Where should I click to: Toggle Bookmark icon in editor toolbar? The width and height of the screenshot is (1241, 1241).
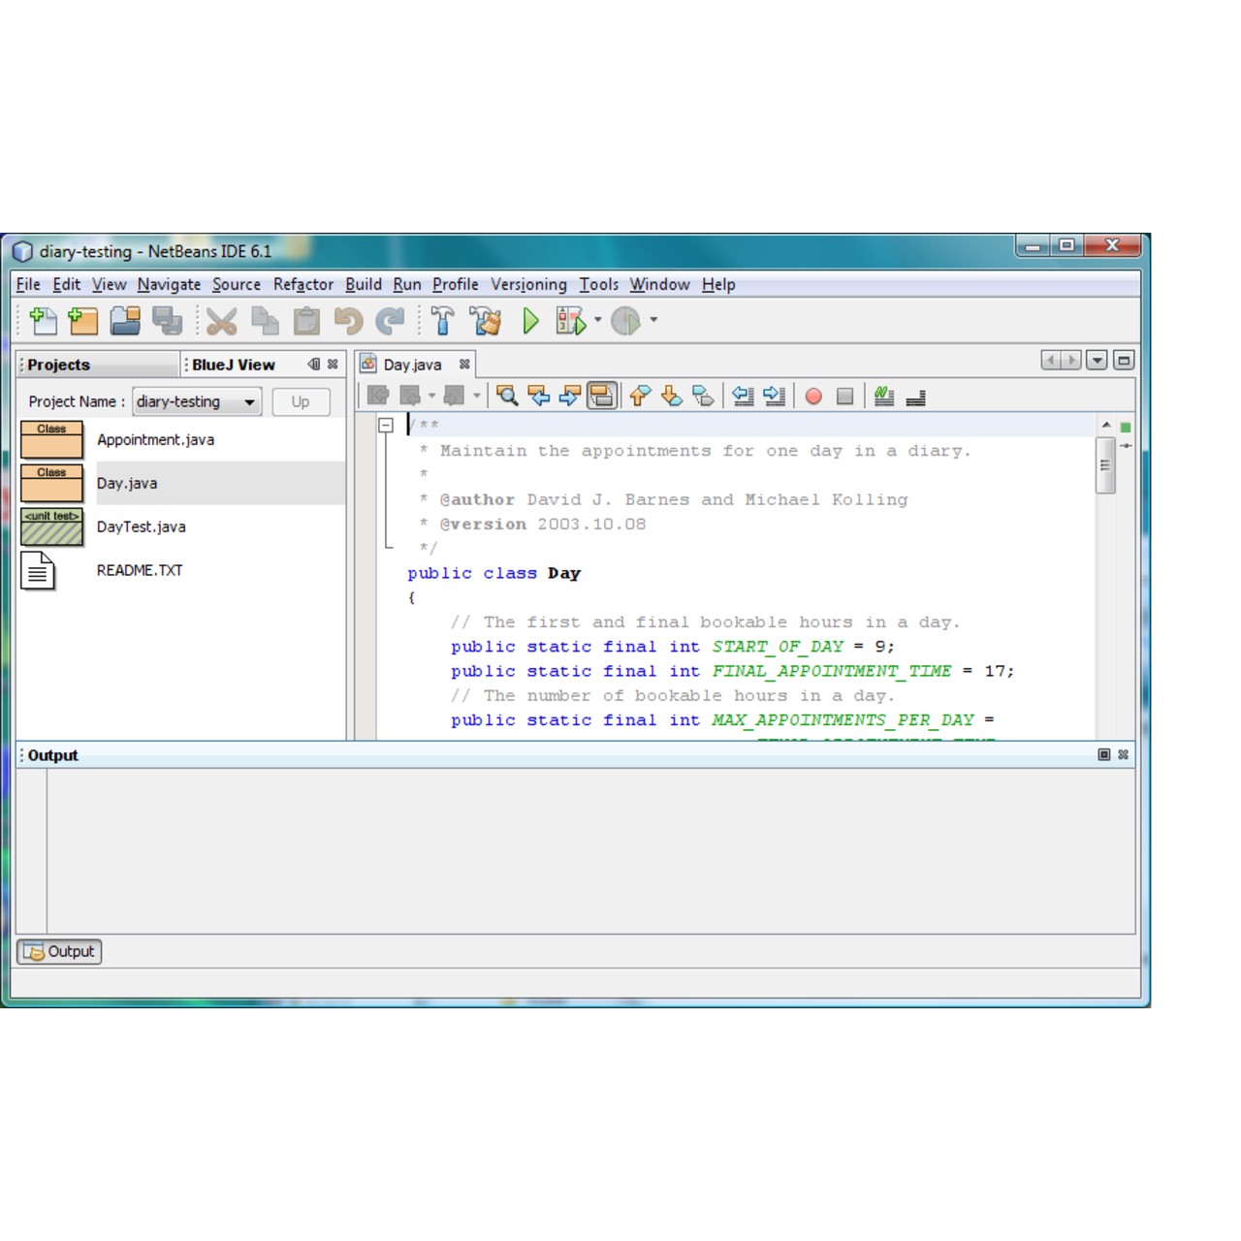(703, 396)
